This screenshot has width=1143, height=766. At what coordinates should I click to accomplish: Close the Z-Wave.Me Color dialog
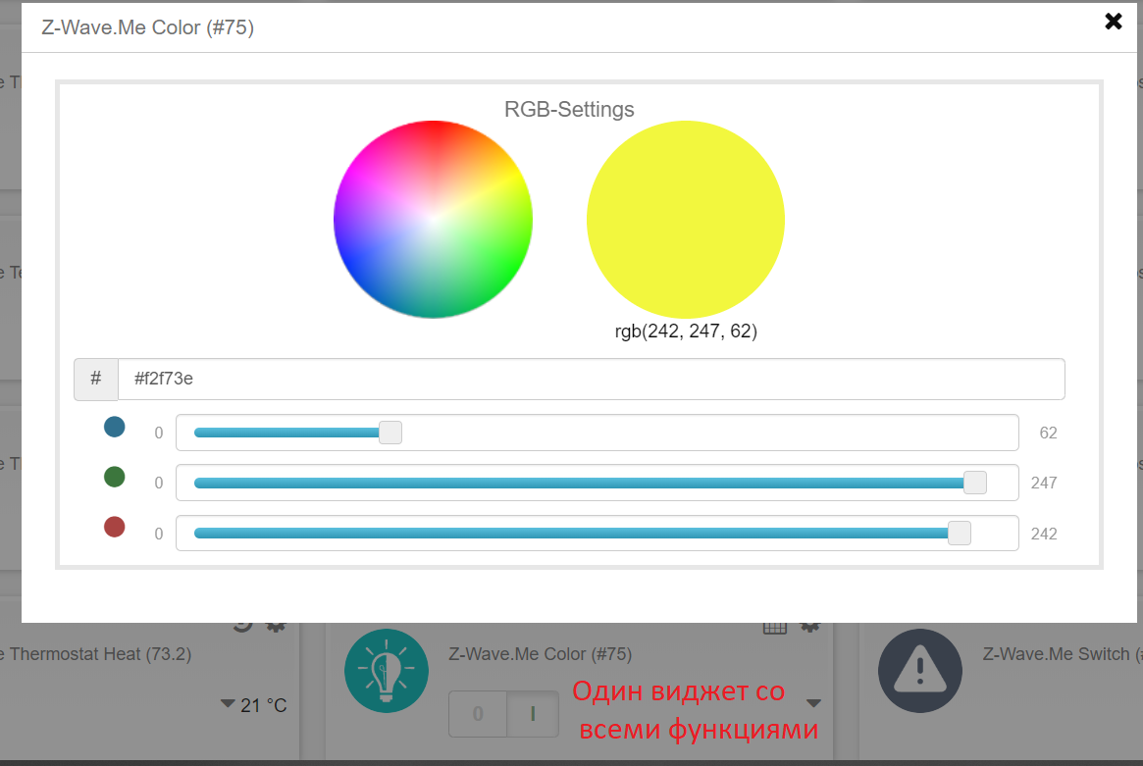[x=1114, y=22]
